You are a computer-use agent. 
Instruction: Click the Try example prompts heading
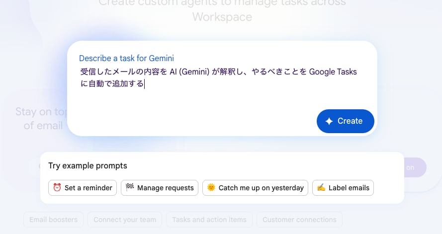click(88, 165)
